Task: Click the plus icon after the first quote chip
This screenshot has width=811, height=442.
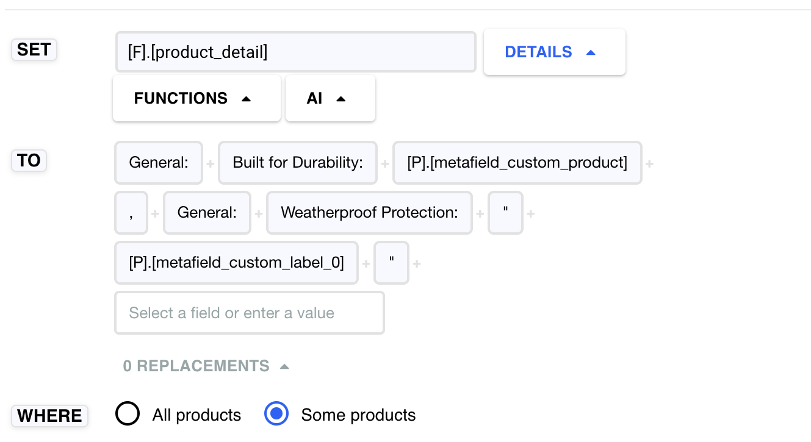Action: click(x=530, y=213)
